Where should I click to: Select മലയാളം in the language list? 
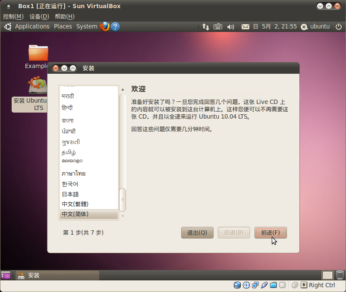(89, 161)
